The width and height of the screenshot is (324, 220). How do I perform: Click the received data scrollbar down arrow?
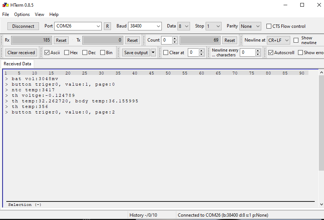(x=321, y=204)
